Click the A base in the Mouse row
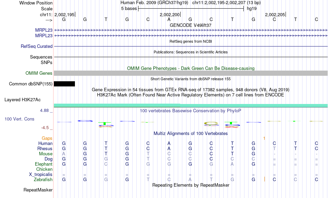The height and width of the screenshot is (198, 328). pos(64,154)
